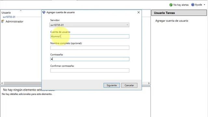The height and width of the screenshot is (117, 208).
Task: Click the Siguiente button
Action: click(x=111, y=85)
